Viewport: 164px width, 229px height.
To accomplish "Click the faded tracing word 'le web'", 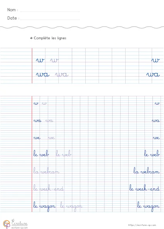I will pos(63,153).
